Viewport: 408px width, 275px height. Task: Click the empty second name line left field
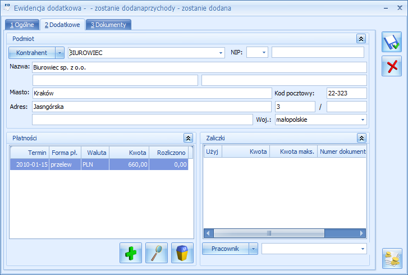(x=115, y=80)
